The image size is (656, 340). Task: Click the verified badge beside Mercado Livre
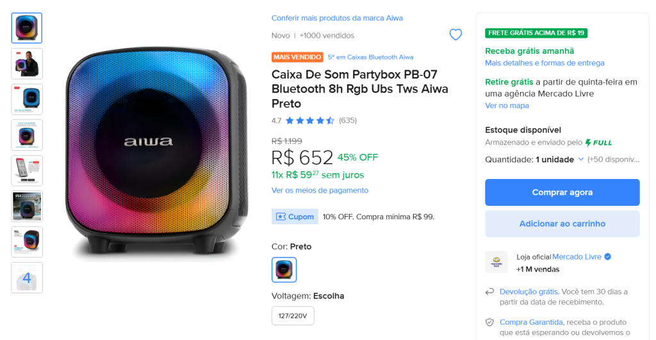(x=608, y=257)
